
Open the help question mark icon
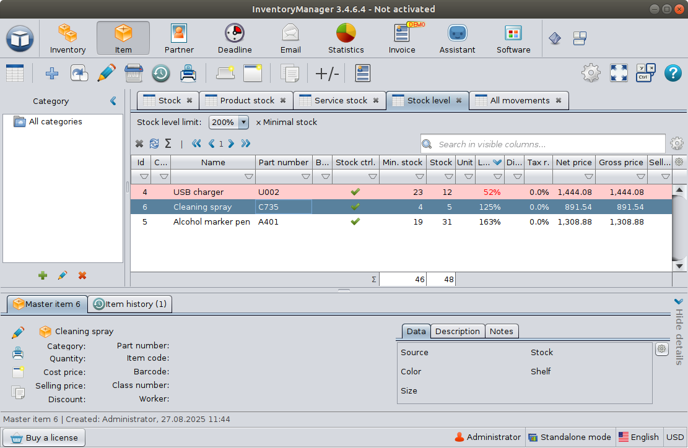[673, 73]
